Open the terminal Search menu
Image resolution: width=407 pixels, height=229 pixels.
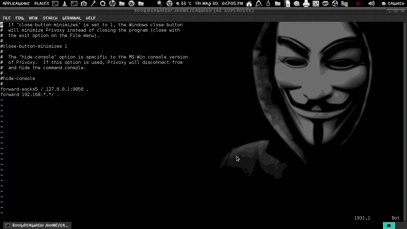50,18
